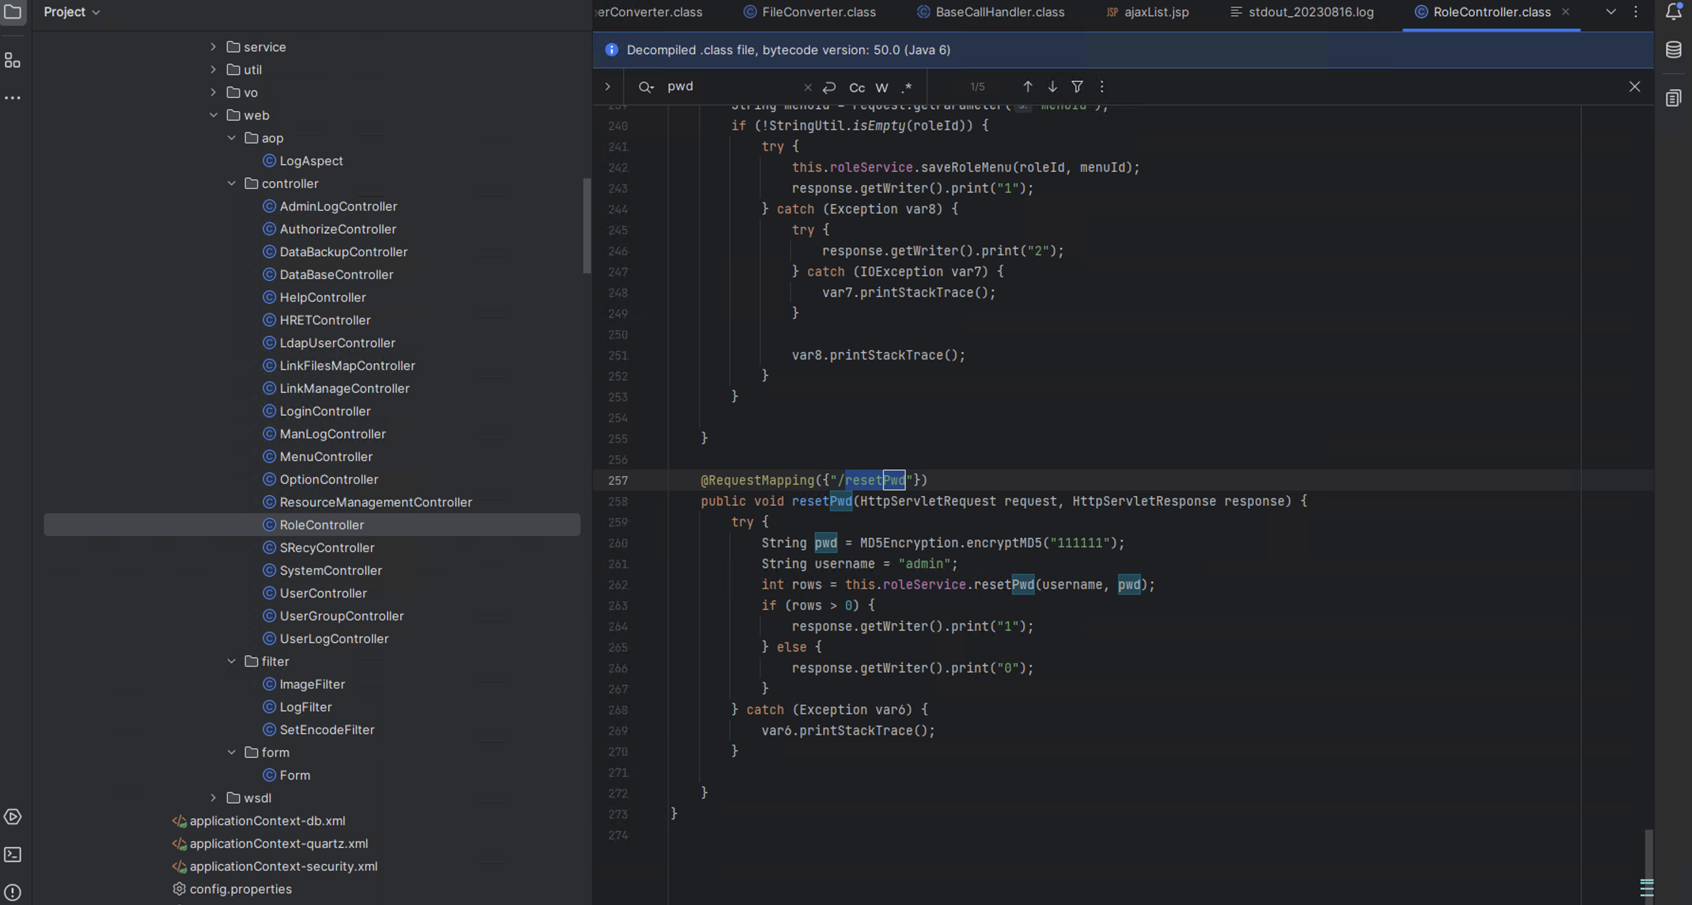Open applicationContext-security.xml file
Image resolution: width=1692 pixels, height=905 pixels.
coord(283,866)
